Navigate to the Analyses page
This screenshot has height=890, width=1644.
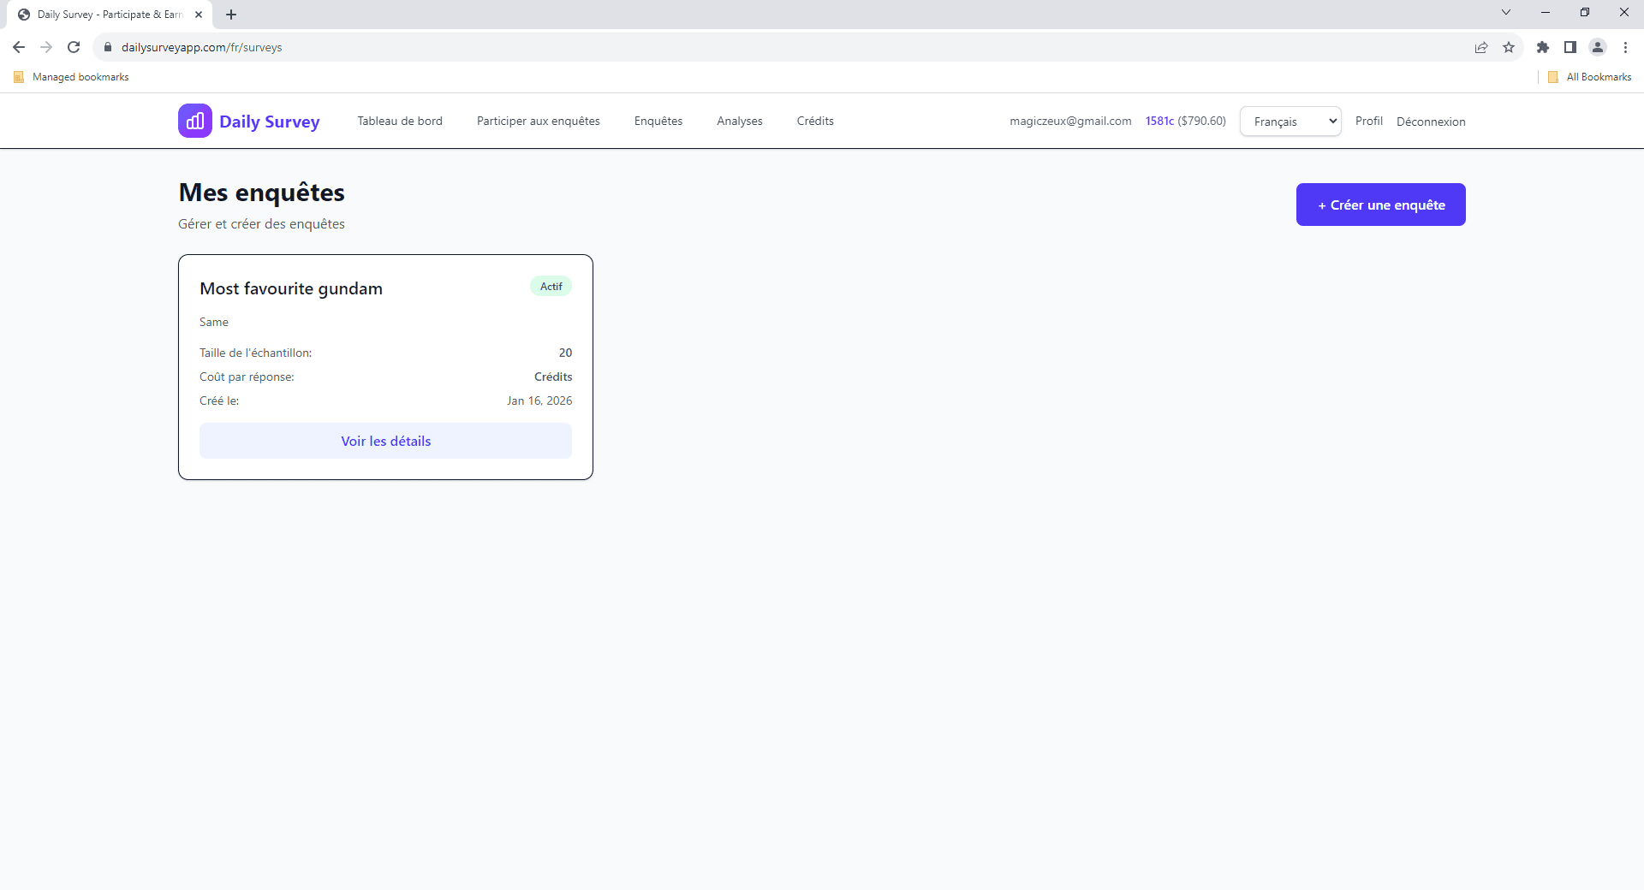[740, 121]
